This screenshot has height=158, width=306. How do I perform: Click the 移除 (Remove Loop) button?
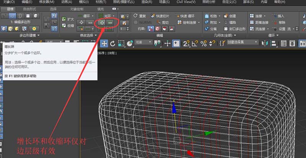click(278, 23)
